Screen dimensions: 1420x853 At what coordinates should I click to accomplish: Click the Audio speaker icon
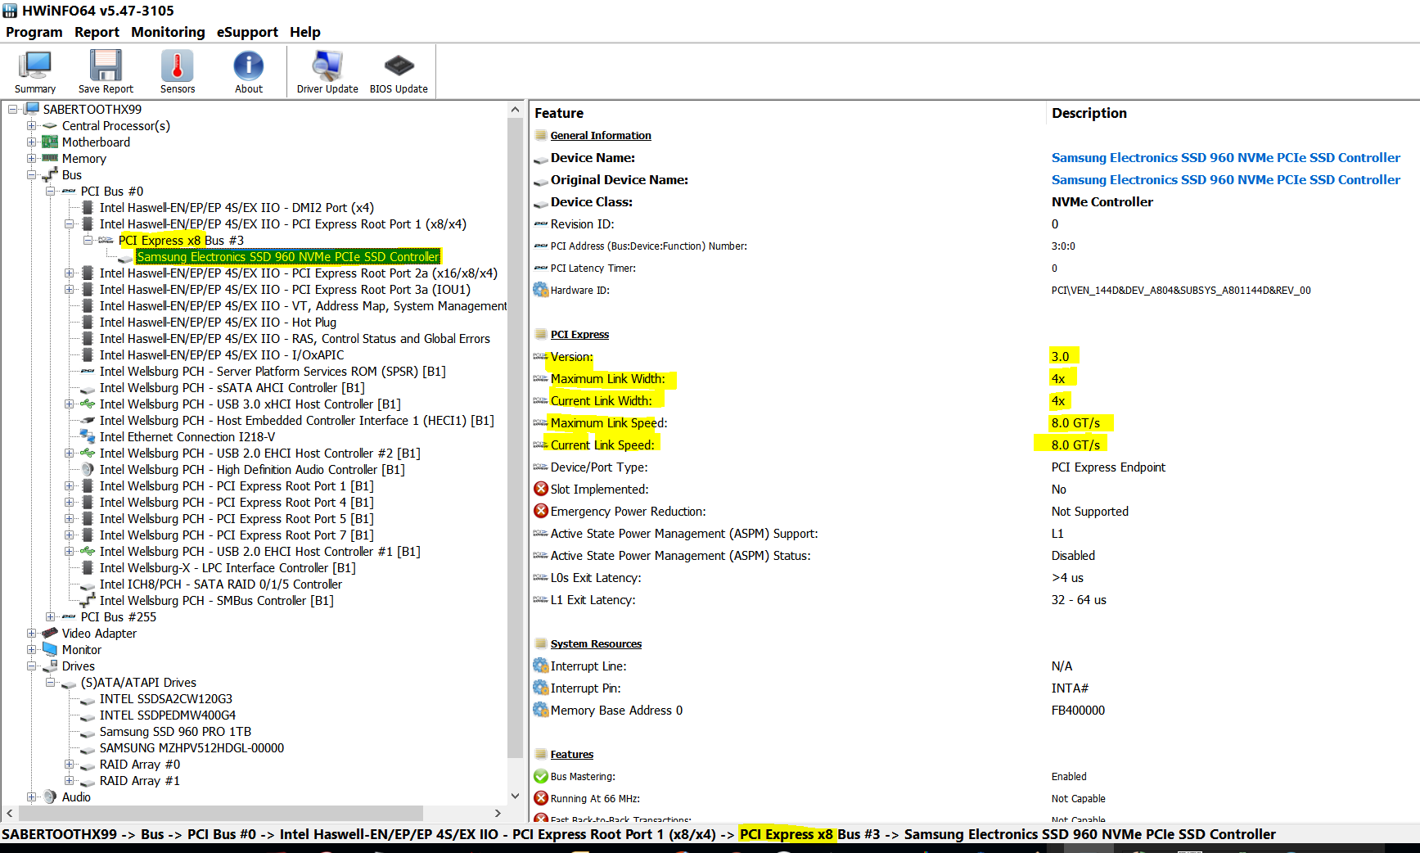(50, 797)
